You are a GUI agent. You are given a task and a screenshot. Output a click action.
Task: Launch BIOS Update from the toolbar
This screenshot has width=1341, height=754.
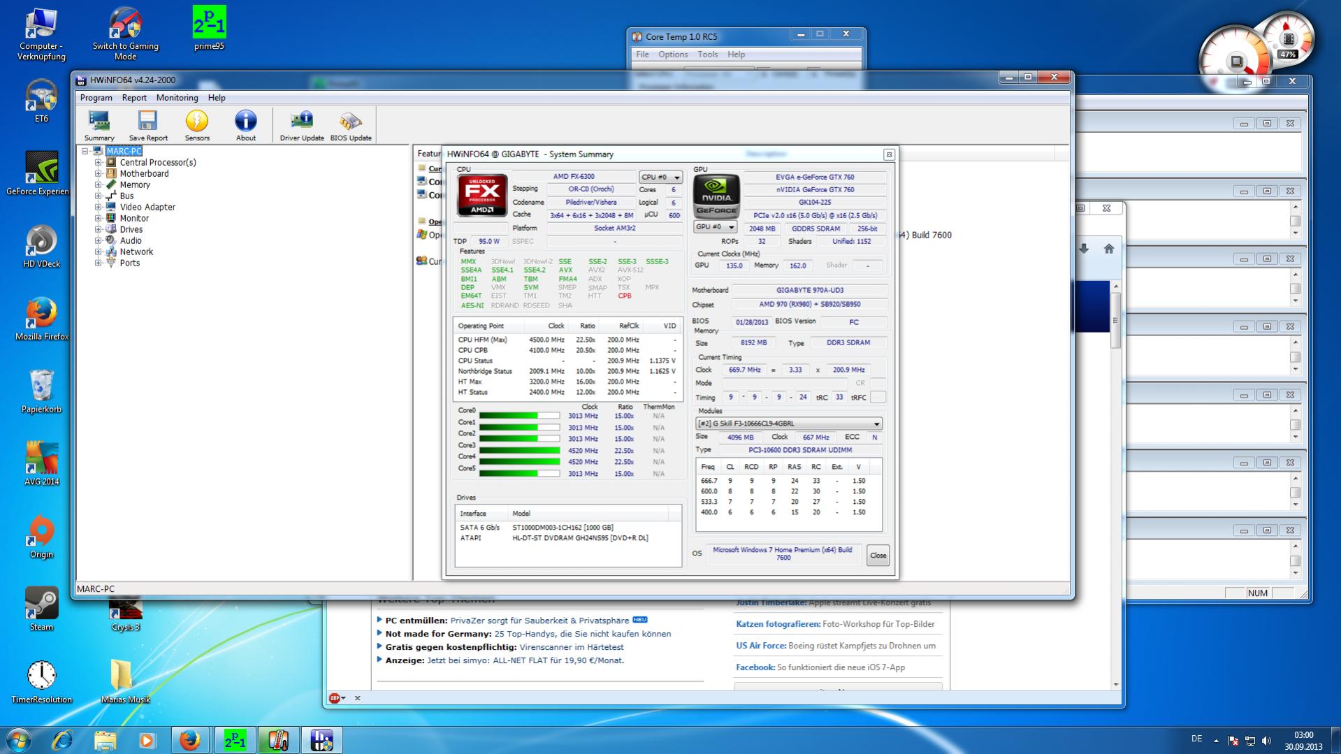[x=351, y=126]
